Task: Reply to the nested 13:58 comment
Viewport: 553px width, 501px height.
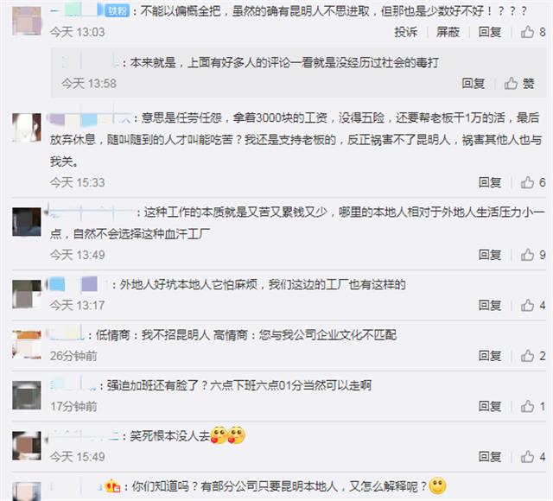Action: 474,84
